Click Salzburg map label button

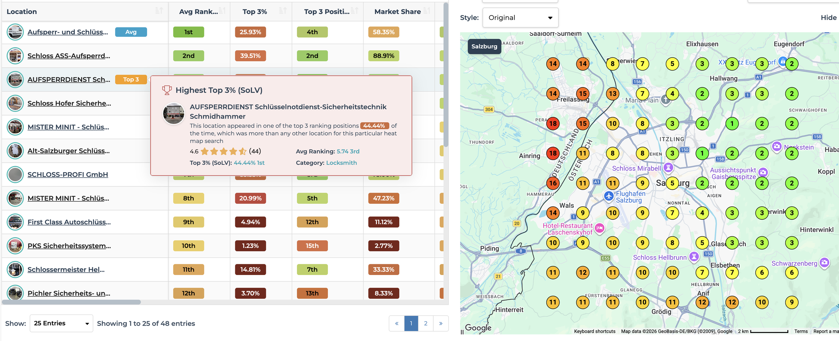pyautogui.click(x=484, y=46)
